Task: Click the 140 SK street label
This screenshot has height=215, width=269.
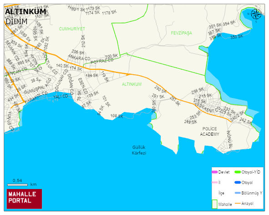Action: click(62, 66)
